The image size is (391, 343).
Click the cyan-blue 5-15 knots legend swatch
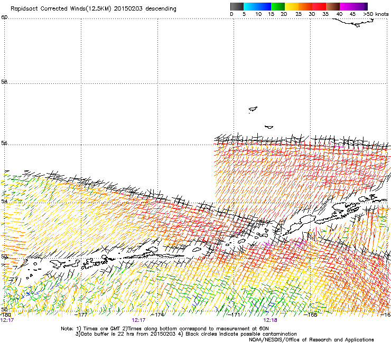tap(257, 6)
